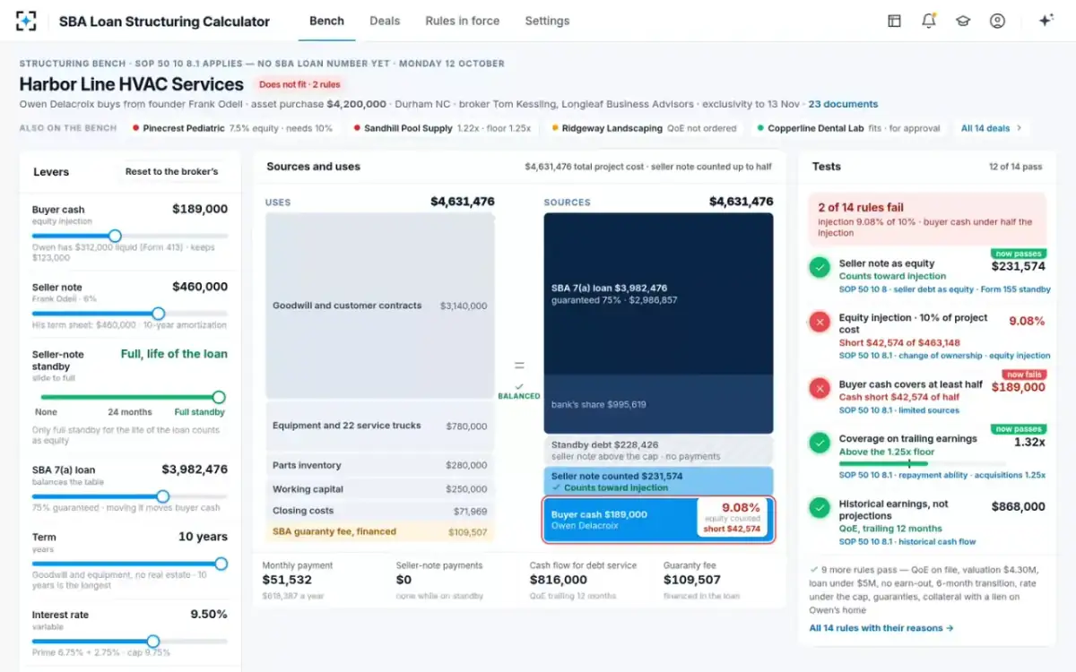This screenshot has width=1076, height=672.
Task: Expand All 14 deals list
Action: click(991, 128)
